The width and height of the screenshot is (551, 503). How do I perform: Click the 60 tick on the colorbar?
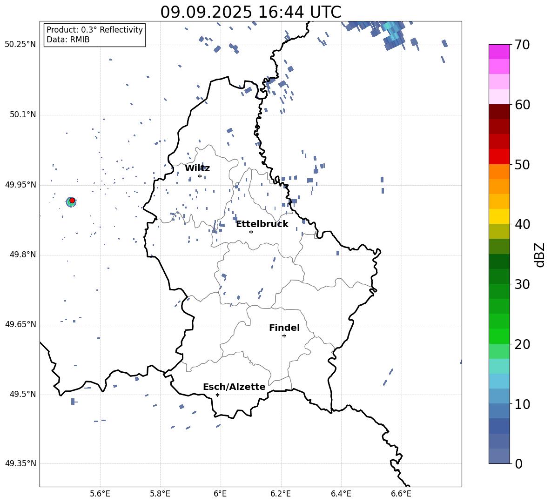522,105
